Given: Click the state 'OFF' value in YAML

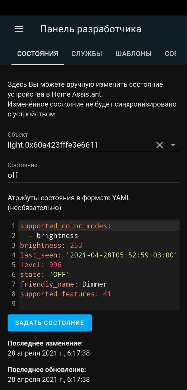Looking at the screenshot, I should 60,275.
